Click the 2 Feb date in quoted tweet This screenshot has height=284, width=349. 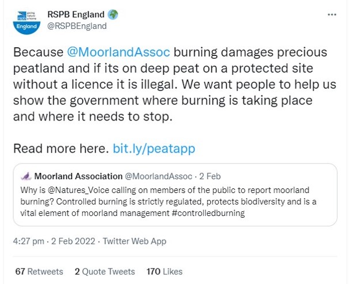click(209, 176)
